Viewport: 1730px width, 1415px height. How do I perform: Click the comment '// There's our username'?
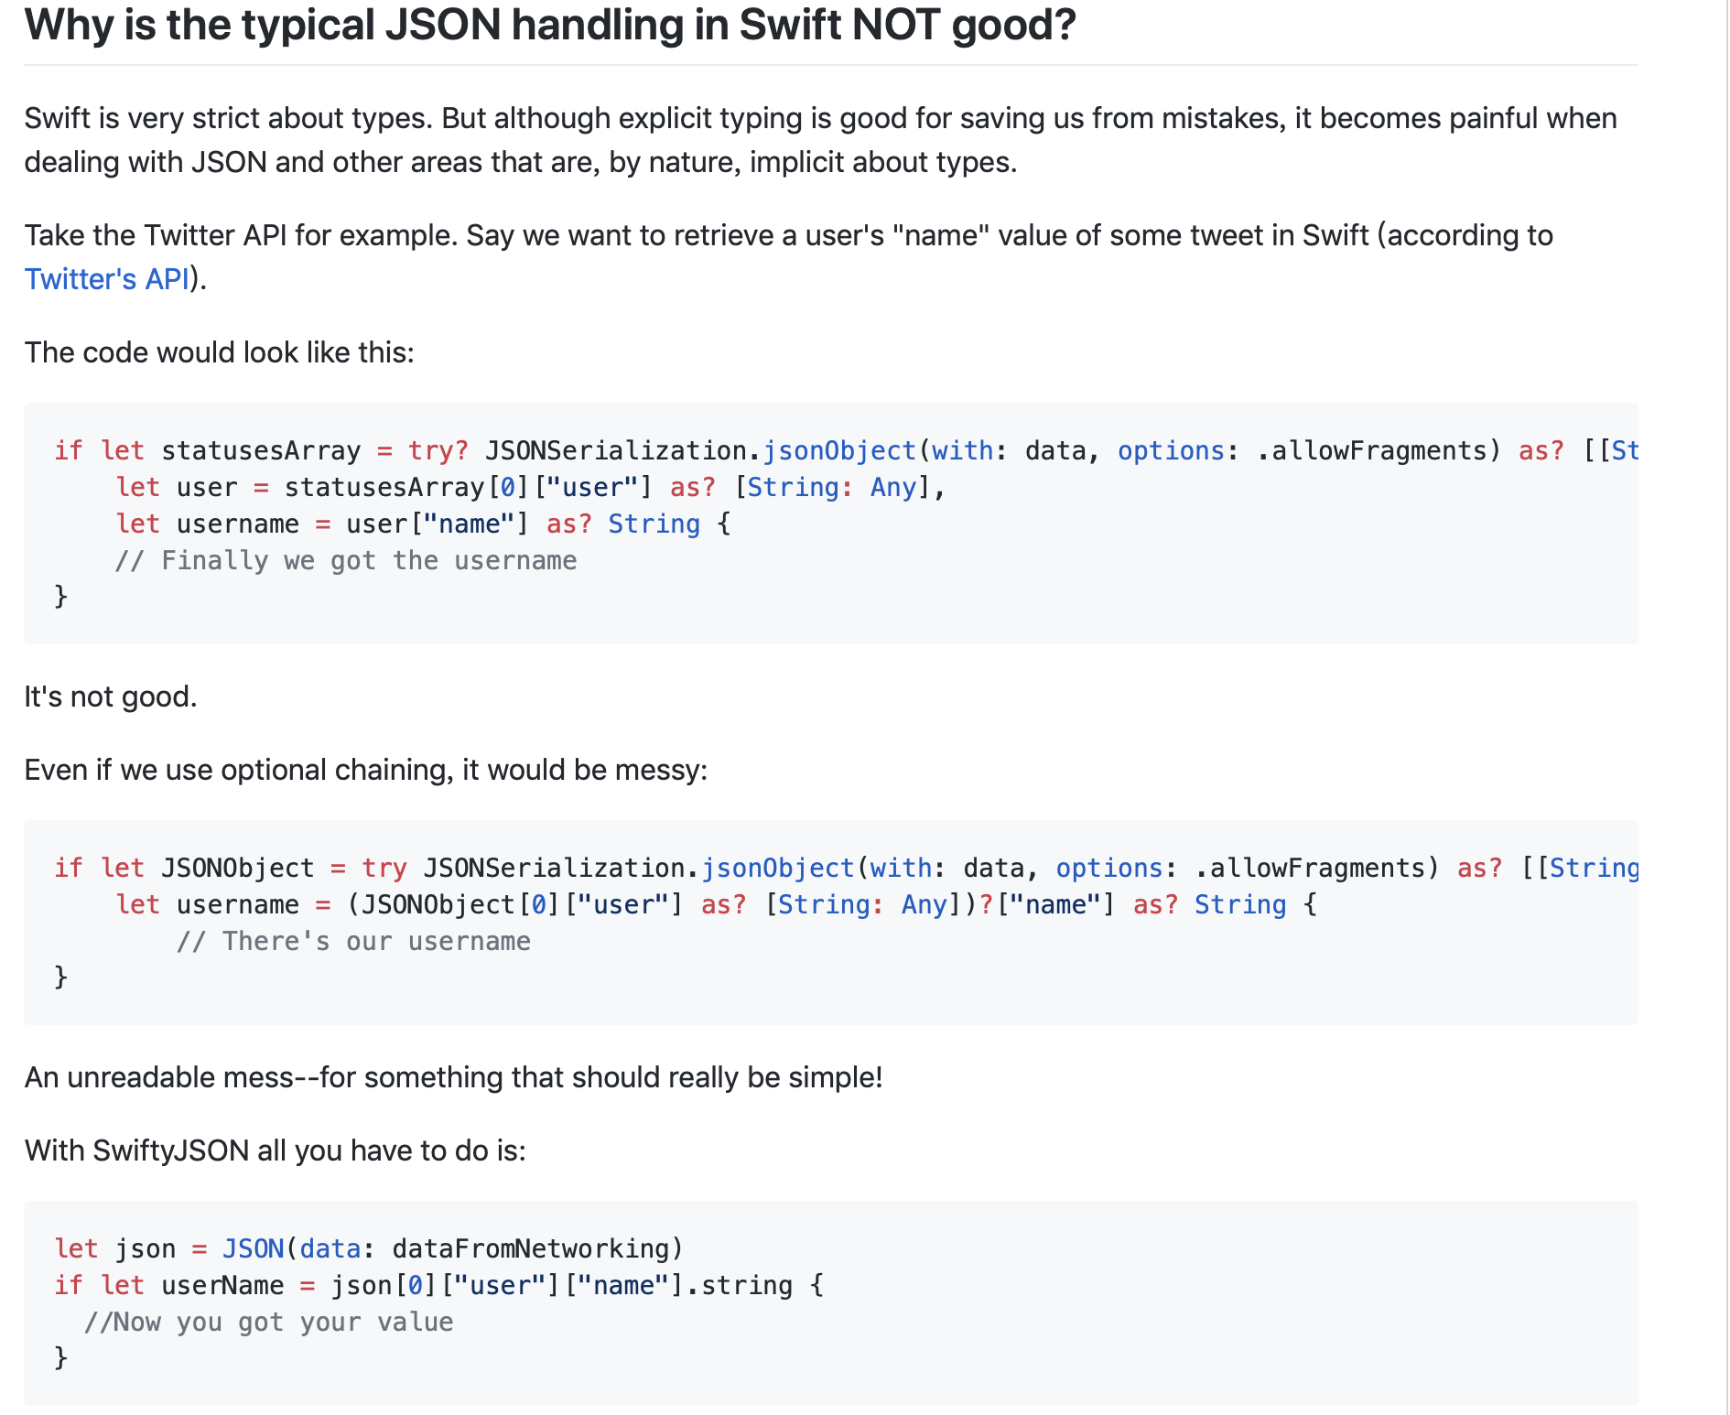pos(353,941)
